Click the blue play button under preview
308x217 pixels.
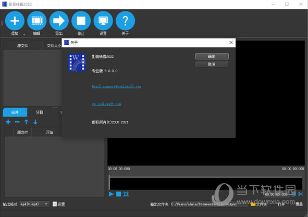pyautogui.click(x=111, y=194)
